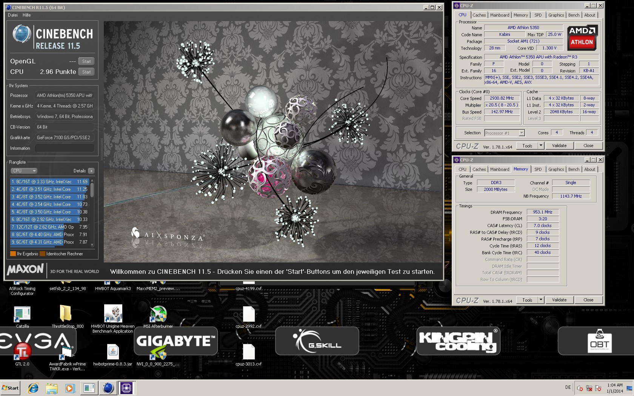
Task: Switch to the Cinebench taskbar button
Action: click(108, 388)
